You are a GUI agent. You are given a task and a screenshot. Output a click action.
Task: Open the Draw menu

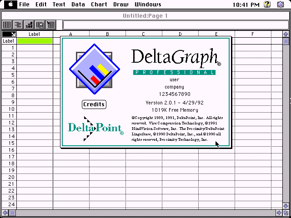(121, 5)
